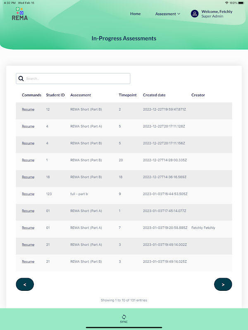Tap the user profile avatar icon
Image resolution: width=248 pixels, height=330 pixels.
point(194,14)
